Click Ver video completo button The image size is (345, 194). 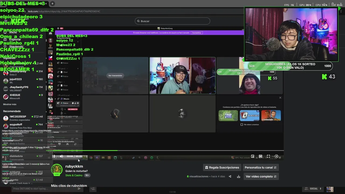[x=261, y=176]
